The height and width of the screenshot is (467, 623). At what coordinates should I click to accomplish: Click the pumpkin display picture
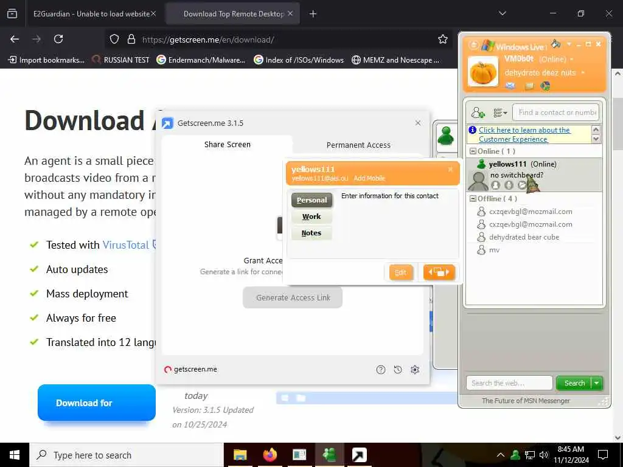click(482, 72)
